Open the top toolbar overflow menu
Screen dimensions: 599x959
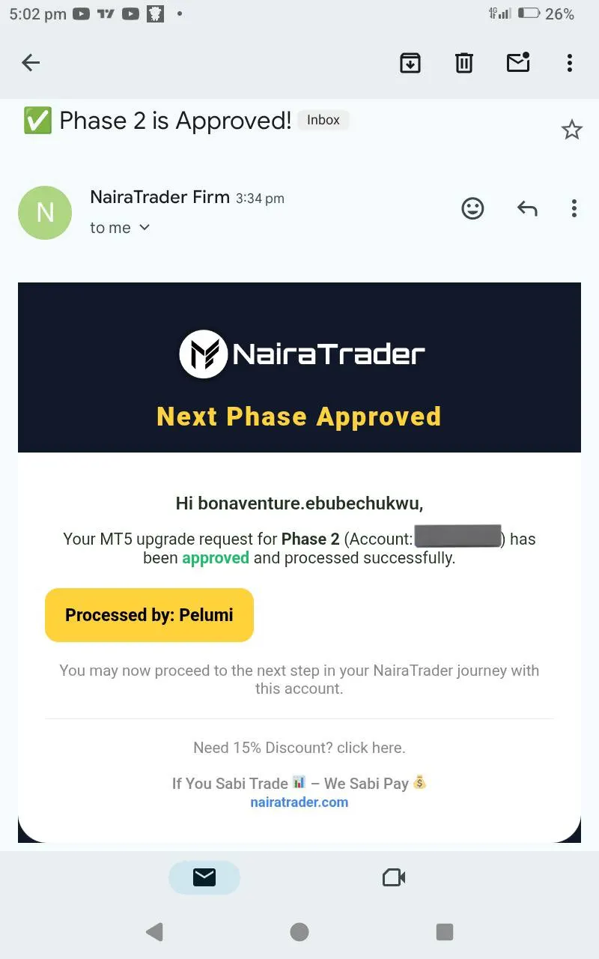pyautogui.click(x=570, y=63)
